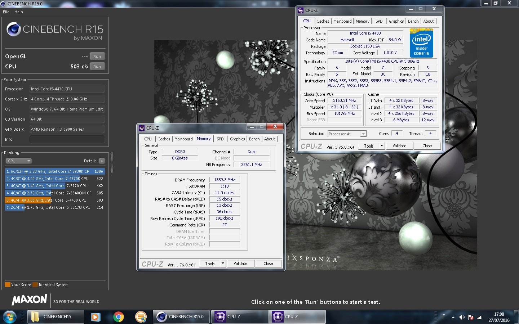Open Action Center flag tray icon
Viewport: 519px width, 324px height.
[x=471, y=317]
